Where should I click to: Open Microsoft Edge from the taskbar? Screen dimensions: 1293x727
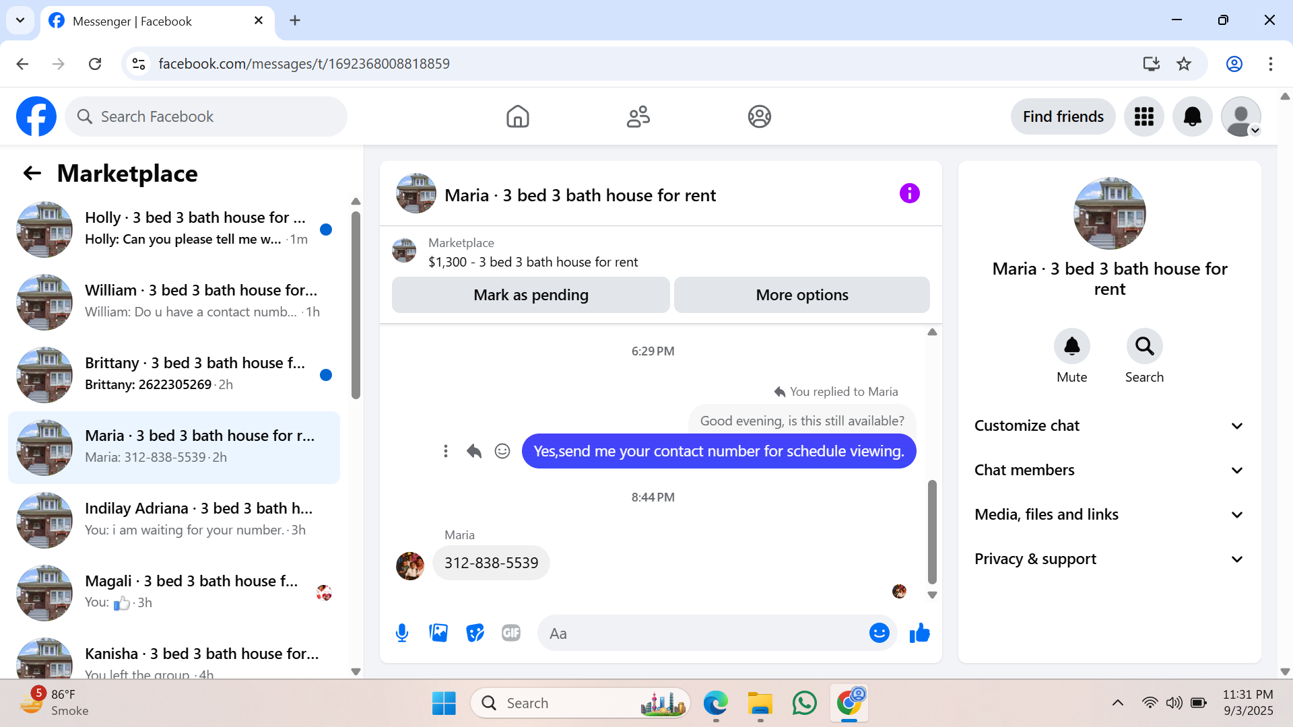click(715, 703)
